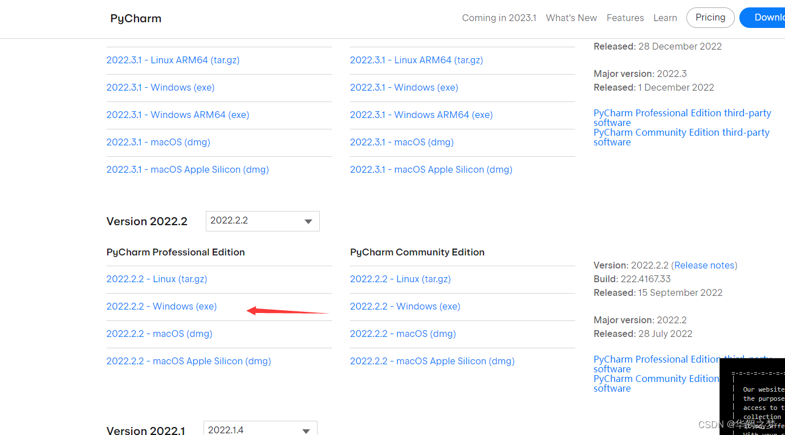This screenshot has height=435, width=785.
Task: Download Professional 2022.3.1 macOS Apple Silicon (dmg)
Action: pyautogui.click(x=188, y=169)
